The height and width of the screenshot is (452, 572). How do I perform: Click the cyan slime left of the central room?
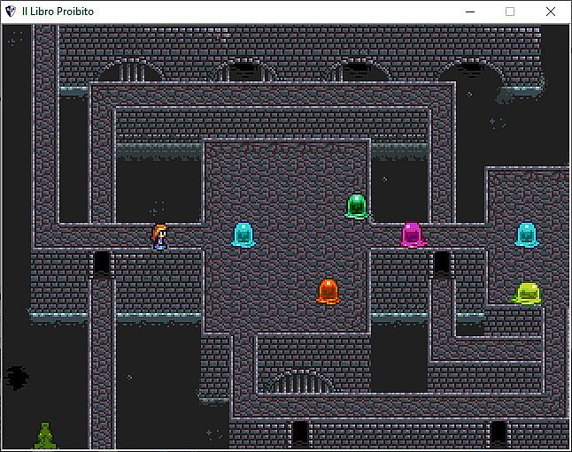[243, 235]
